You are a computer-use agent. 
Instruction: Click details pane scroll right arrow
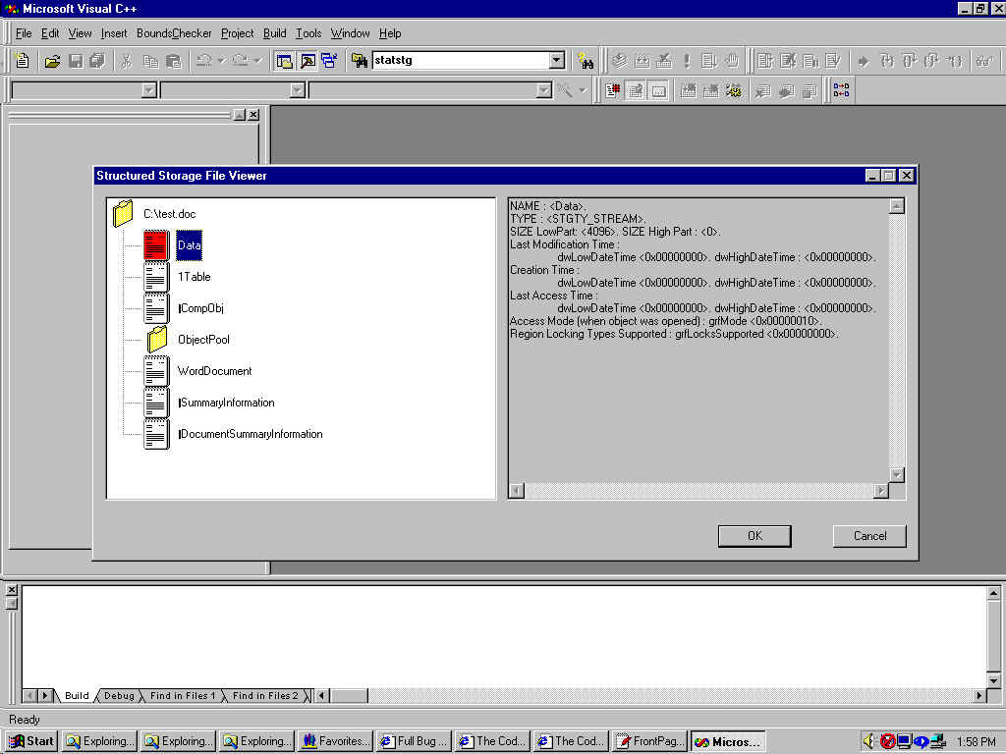click(881, 491)
